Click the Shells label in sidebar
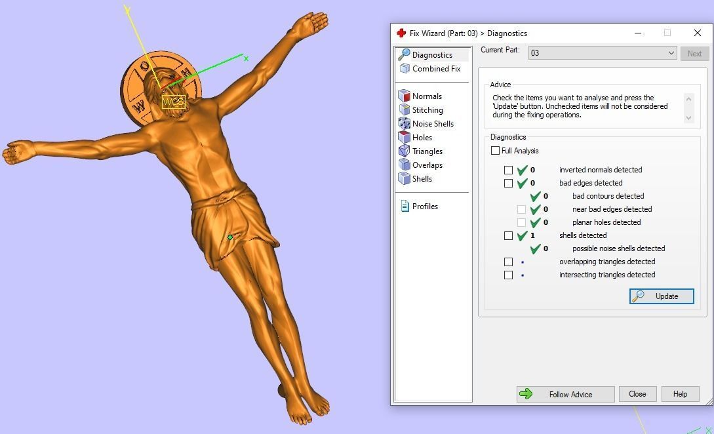 (x=422, y=178)
